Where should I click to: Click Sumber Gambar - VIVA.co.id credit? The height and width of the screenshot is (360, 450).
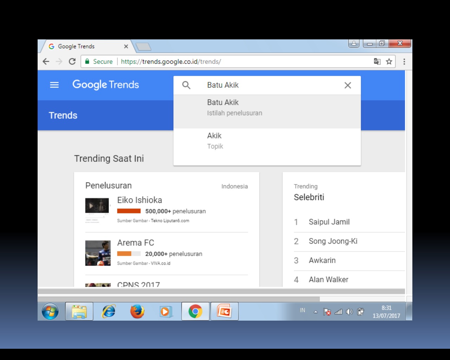143,263
